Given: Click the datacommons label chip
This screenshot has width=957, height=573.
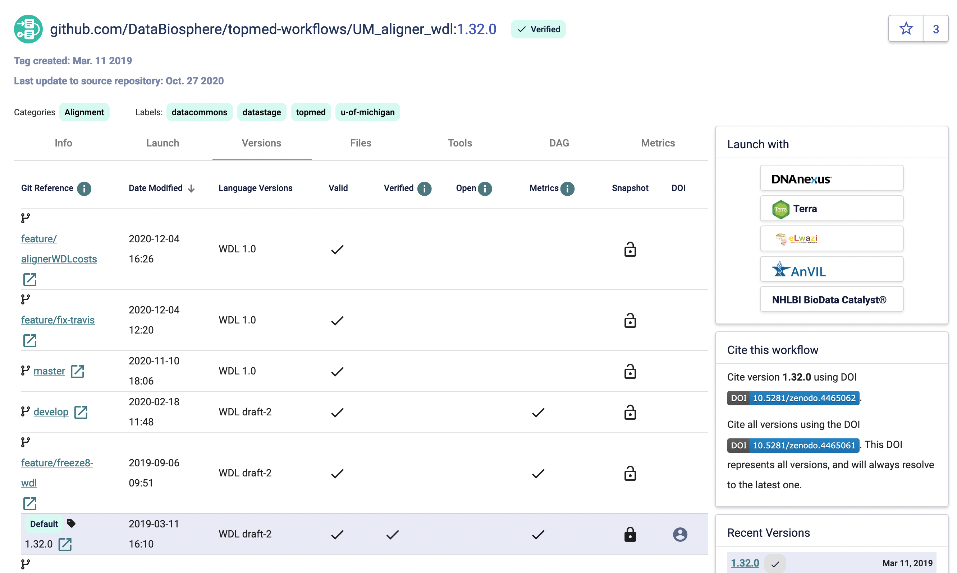Looking at the screenshot, I should (x=199, y=112).
